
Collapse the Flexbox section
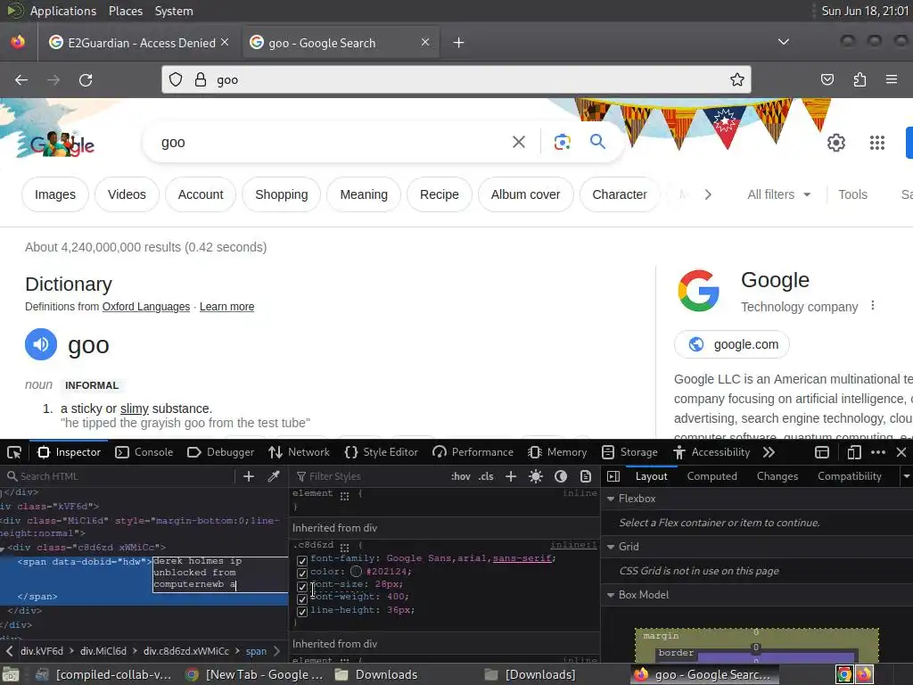pos(611,499)
